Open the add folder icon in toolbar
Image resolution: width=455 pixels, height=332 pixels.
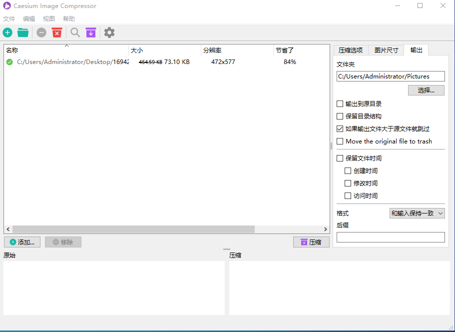click(22, 32)
